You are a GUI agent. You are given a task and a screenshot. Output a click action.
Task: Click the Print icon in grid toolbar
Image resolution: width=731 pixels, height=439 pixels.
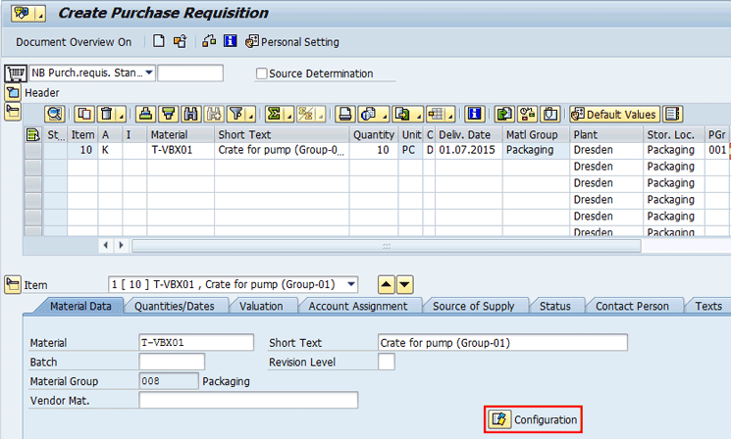(x=344, y=115)
